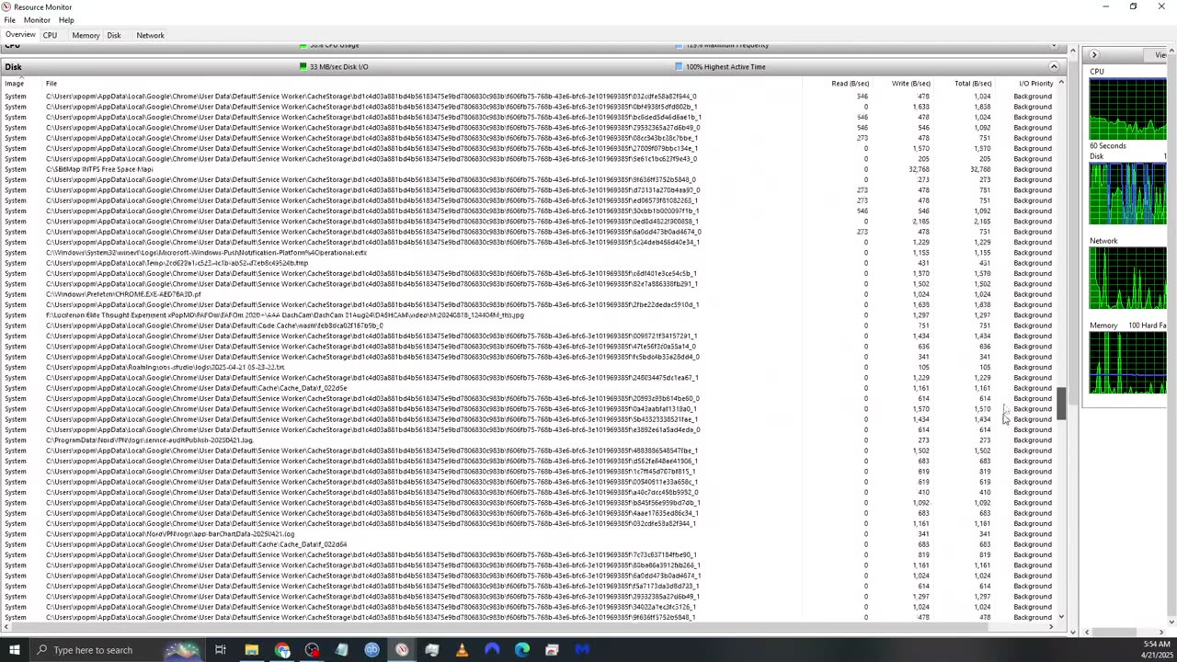The width and height of the screenshot is (1177, 662).
Task: Sort by Total (B/sec) column header
Action: pyautogui.click(x=972, y=84)
